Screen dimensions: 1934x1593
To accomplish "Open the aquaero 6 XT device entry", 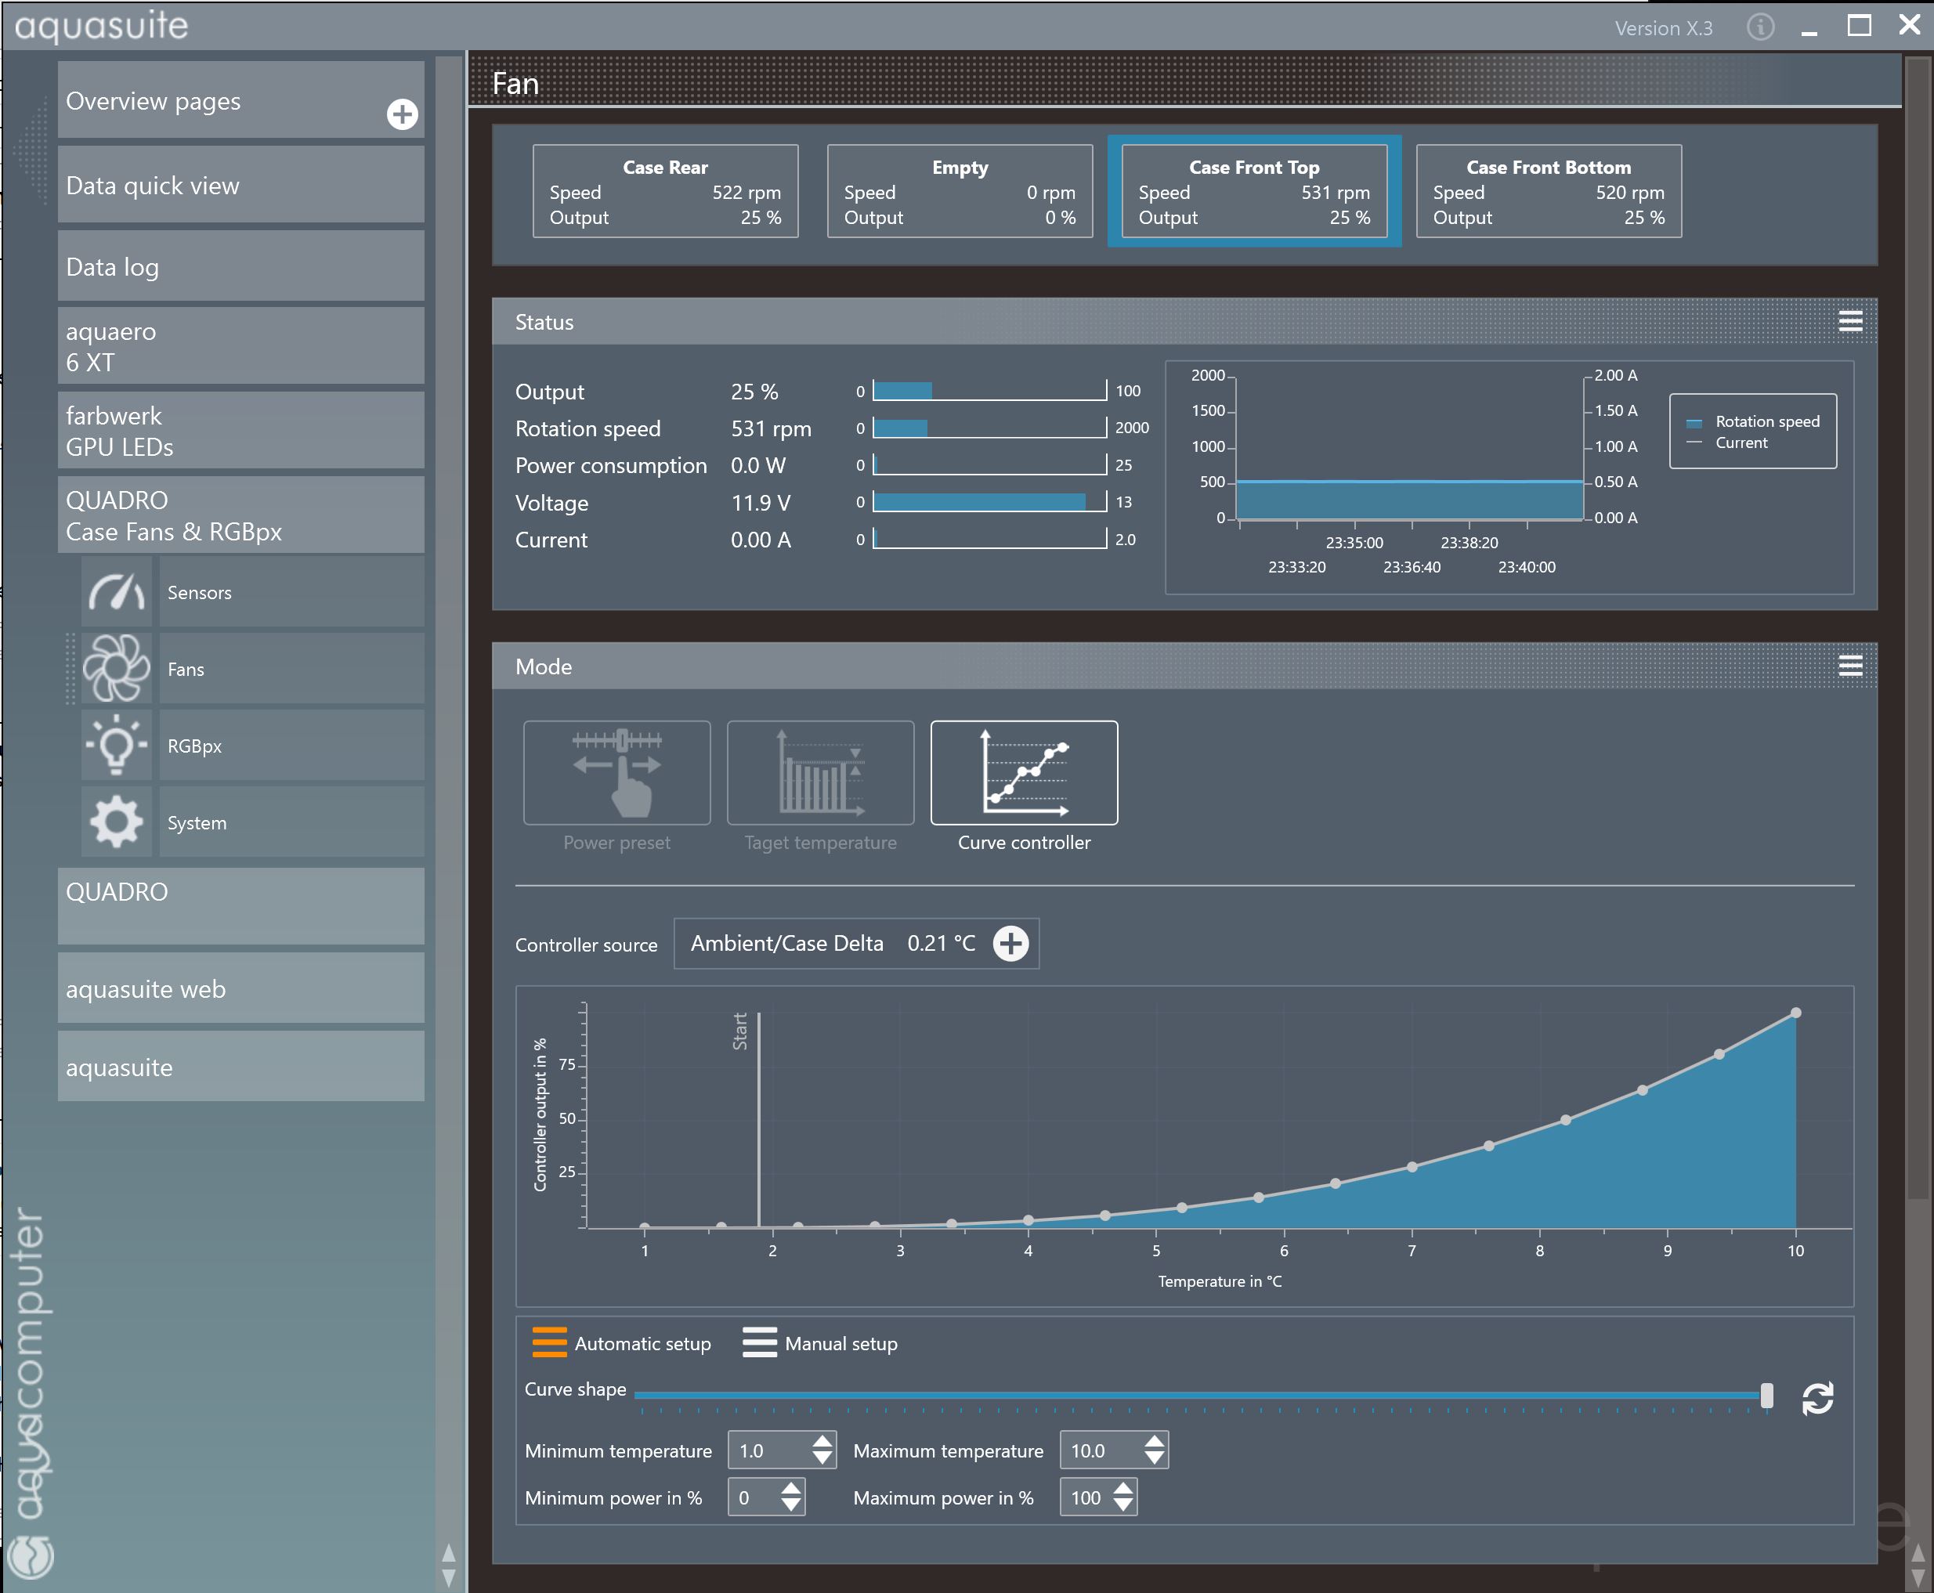I will [x=240, y=346].
